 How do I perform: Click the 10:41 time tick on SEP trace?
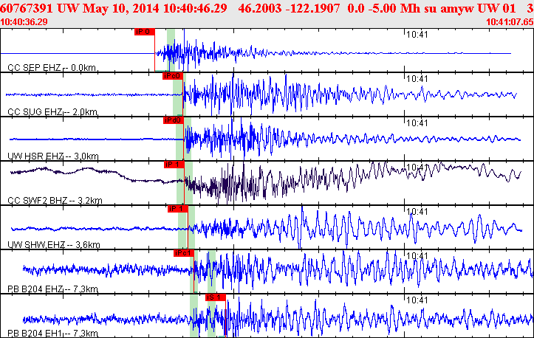(x=418, y=35)
